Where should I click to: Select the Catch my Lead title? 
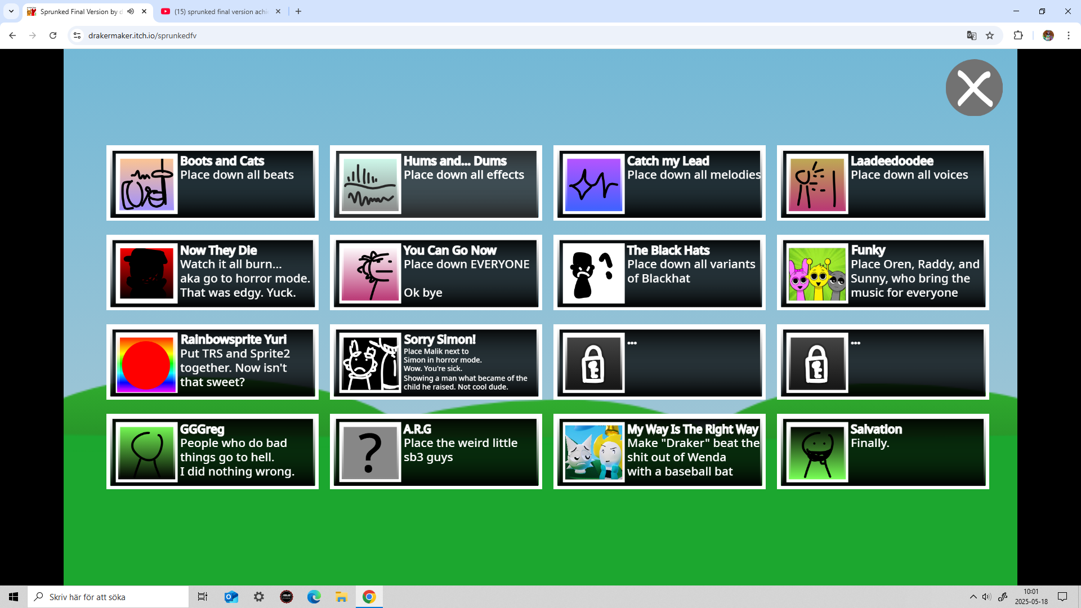(x=668, y=161)
